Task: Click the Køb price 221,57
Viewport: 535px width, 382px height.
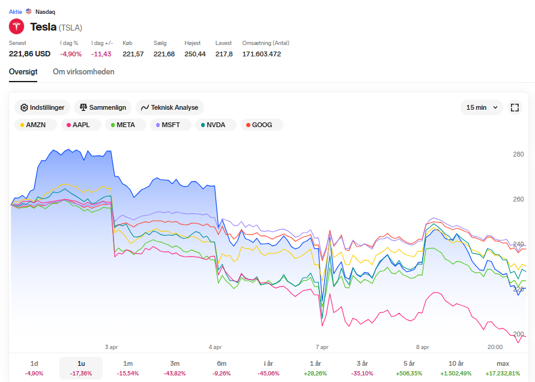Action: (133, 54)
